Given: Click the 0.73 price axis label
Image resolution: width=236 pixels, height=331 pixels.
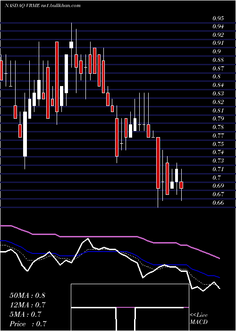Looking at the screenshot, I should click(218, 161).
